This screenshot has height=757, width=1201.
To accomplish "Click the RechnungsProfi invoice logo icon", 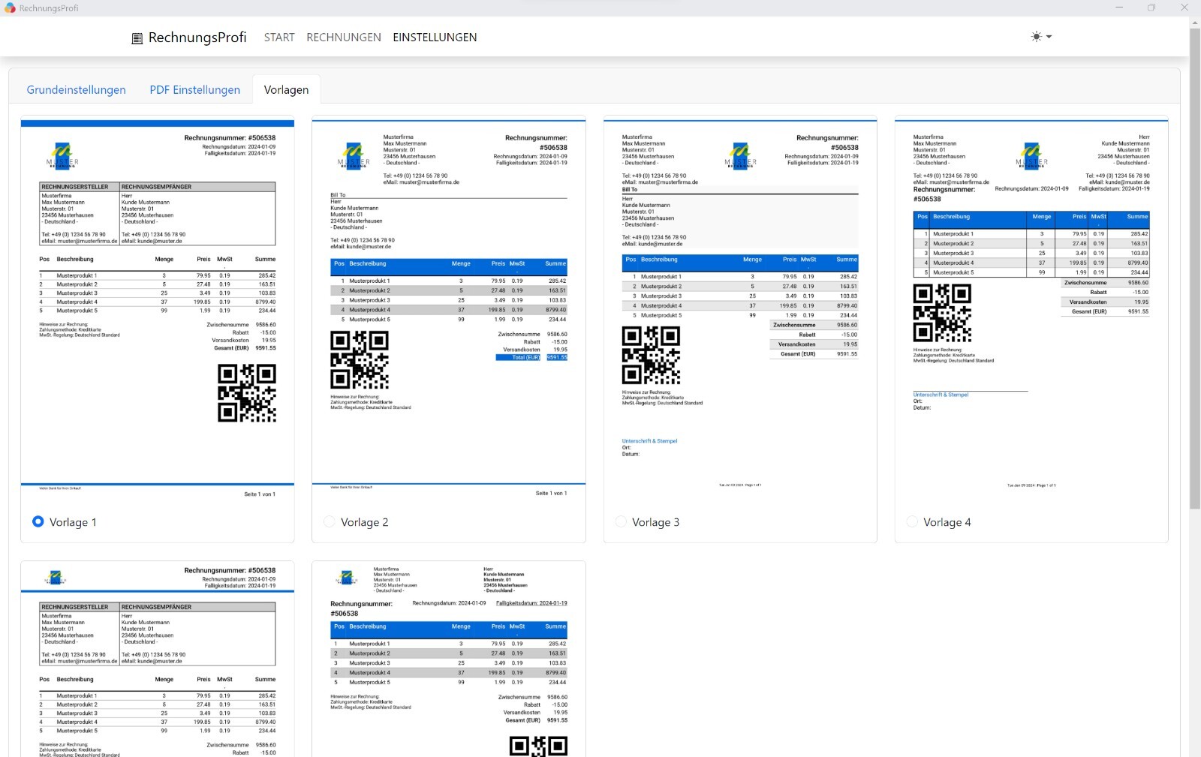I will (x=137, y=38).
